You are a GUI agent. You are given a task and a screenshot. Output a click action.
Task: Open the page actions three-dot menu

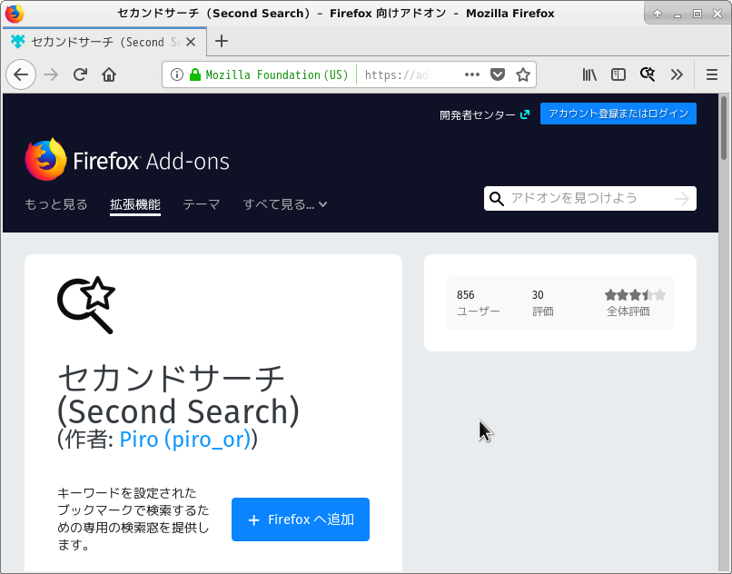click(473, 74)
